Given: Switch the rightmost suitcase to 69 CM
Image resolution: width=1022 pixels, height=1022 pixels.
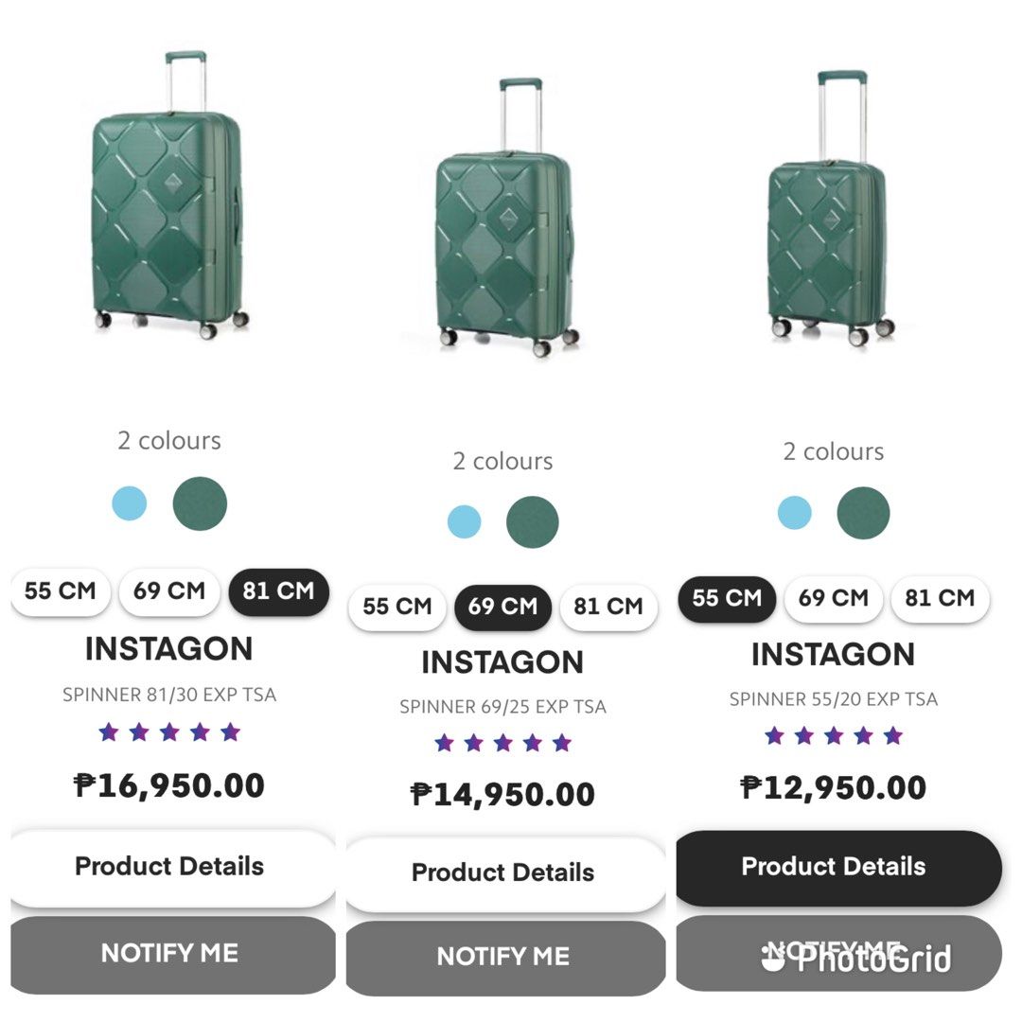Looking at the screenshot, I should (x=833, y=598).
